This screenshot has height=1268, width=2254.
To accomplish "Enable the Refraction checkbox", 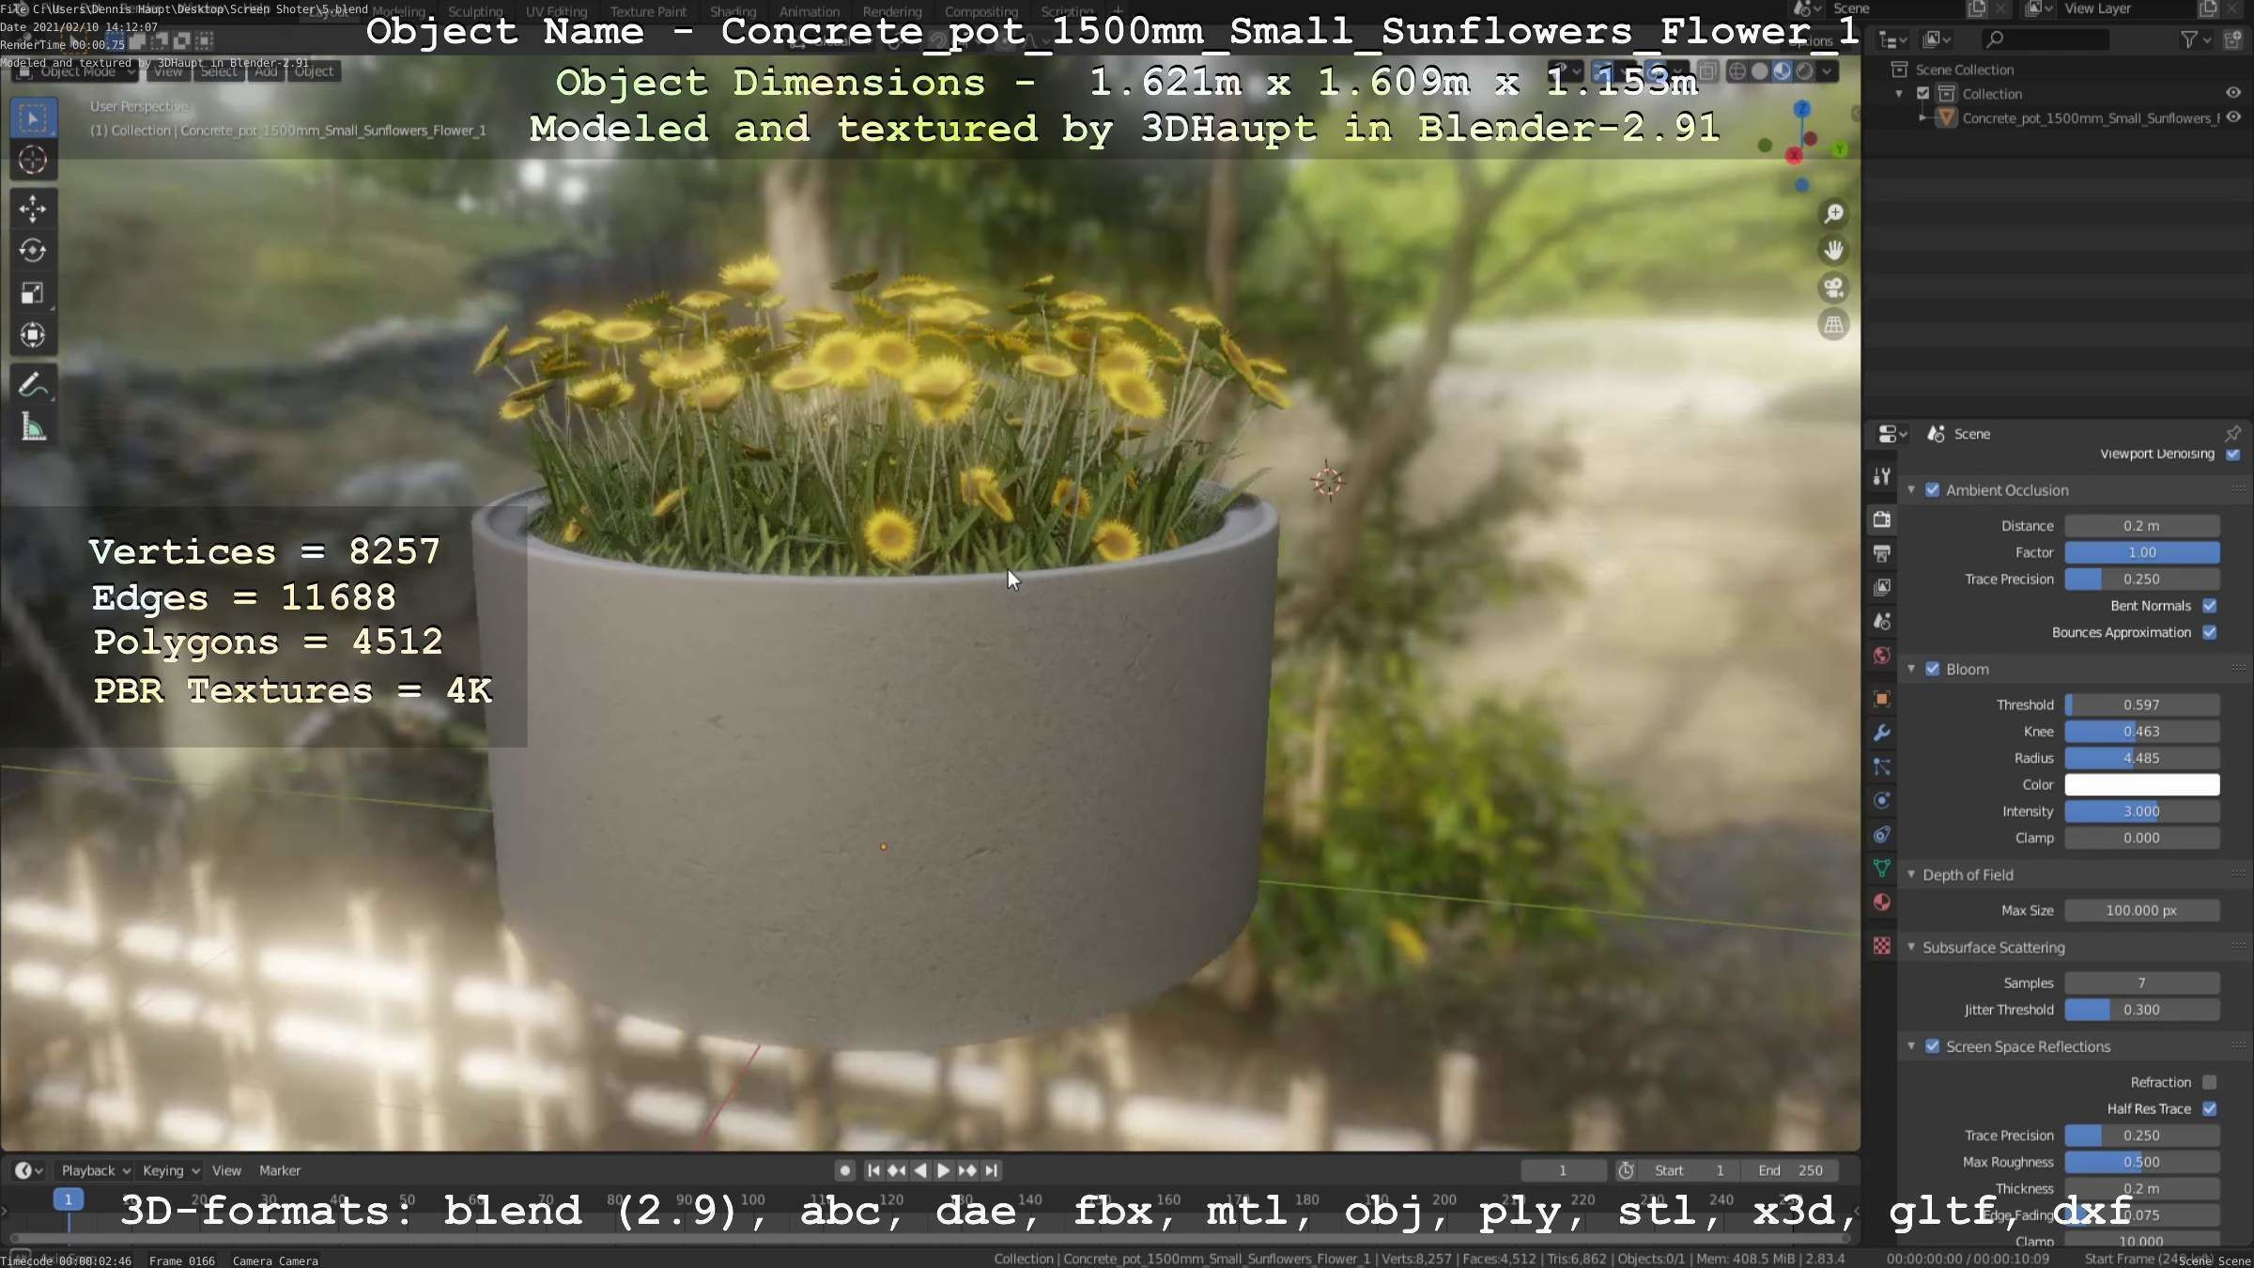I will point(2210,1082).
